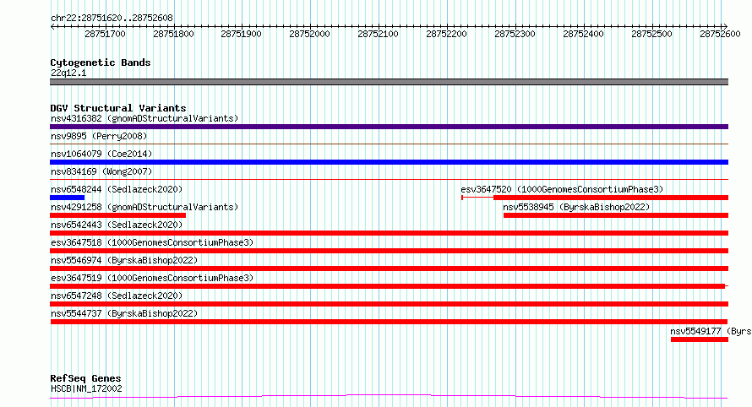Click the short red nsv5549177 bar
The width and height of the screenshot is (752, 407).
tap(700, 339)
